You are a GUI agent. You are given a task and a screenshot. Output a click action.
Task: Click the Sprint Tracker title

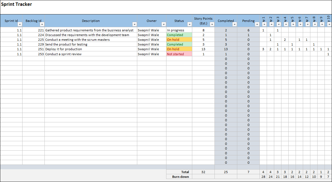(16, 4)
